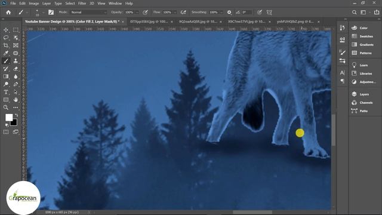The width and height of the screenshot is (382, 215).
Task: Toggle the brush settings panel icon
Action: point(51,12)
